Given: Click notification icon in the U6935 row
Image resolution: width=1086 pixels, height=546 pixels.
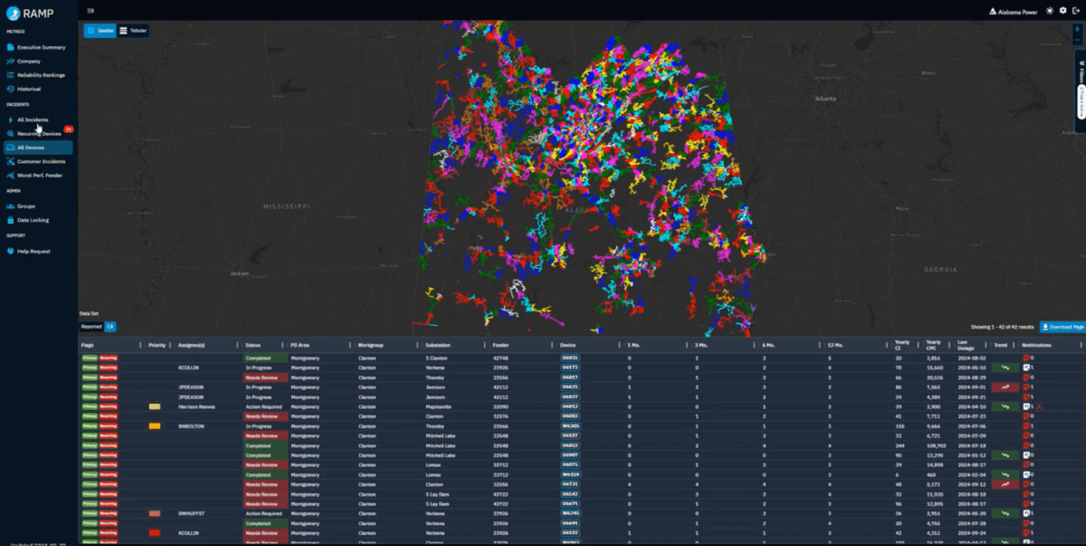Looking at the screenshot, I should pyautogui.click(x=1026, y=359).
